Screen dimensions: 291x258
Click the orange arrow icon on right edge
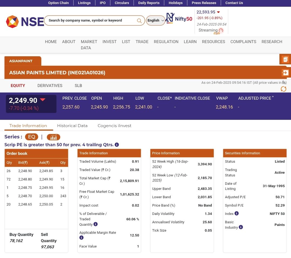pos(285,72)
